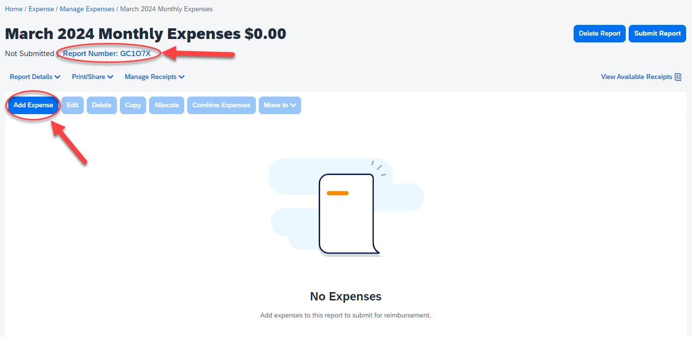Go to Home in the breadcrumb
Screen dimensions: 692x337
(14, 9)
